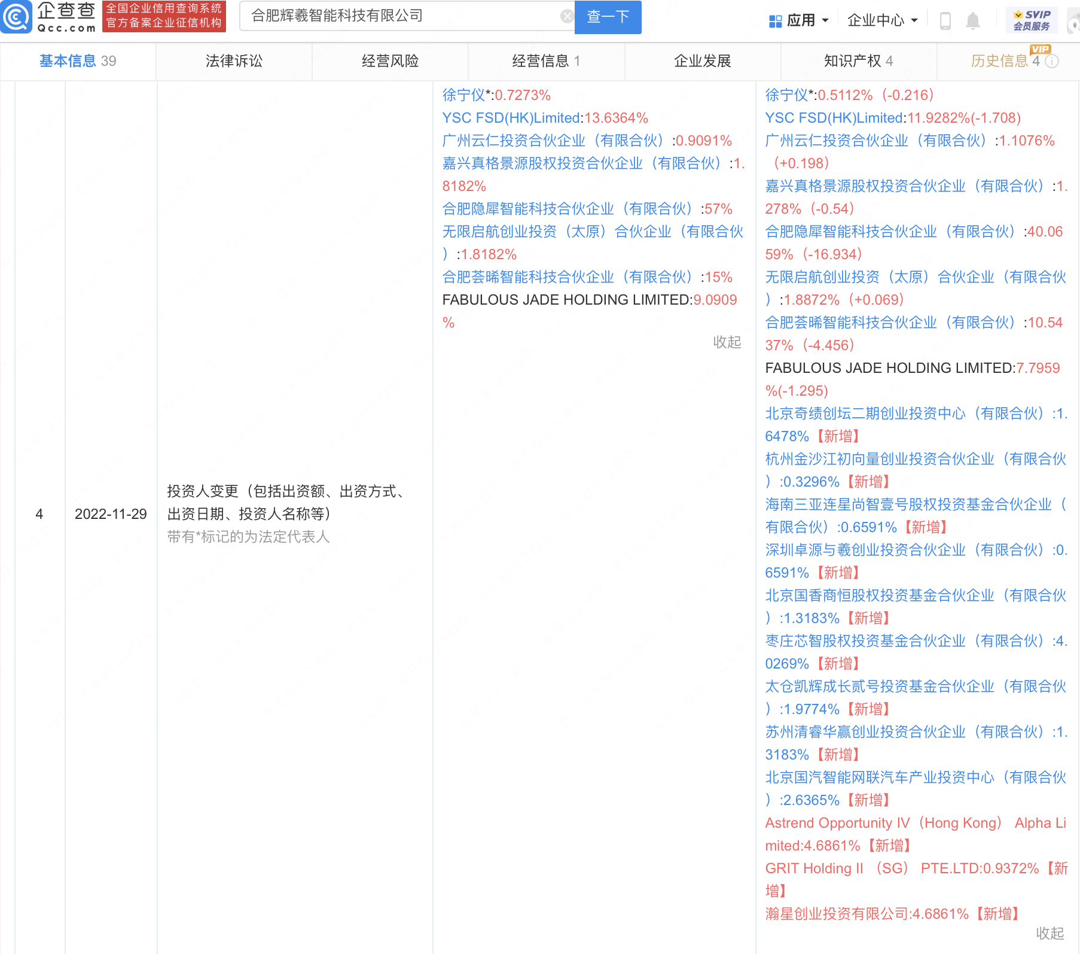The height and width of the screenshot is (954, 1080).
Task: Click the info icon beside 历史信息
Action: [x=1052, y=61]
